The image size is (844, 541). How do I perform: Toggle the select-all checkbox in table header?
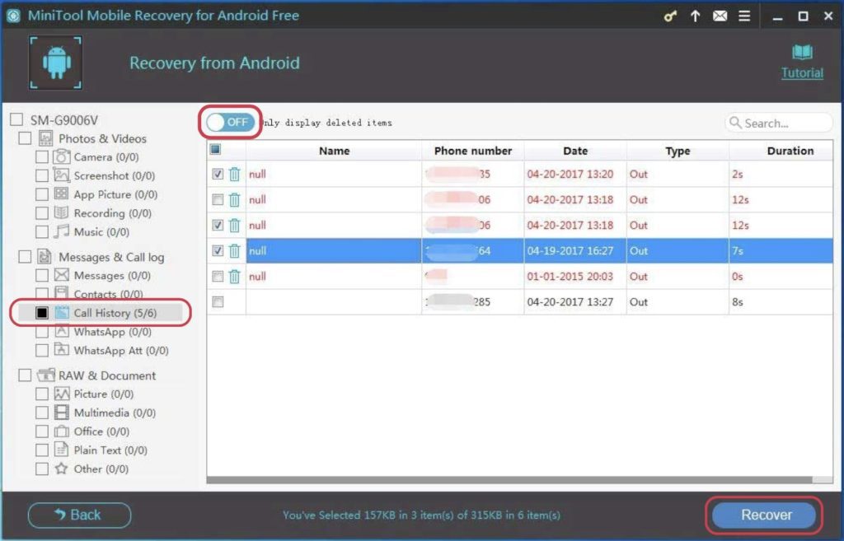[x=215, y=150]
